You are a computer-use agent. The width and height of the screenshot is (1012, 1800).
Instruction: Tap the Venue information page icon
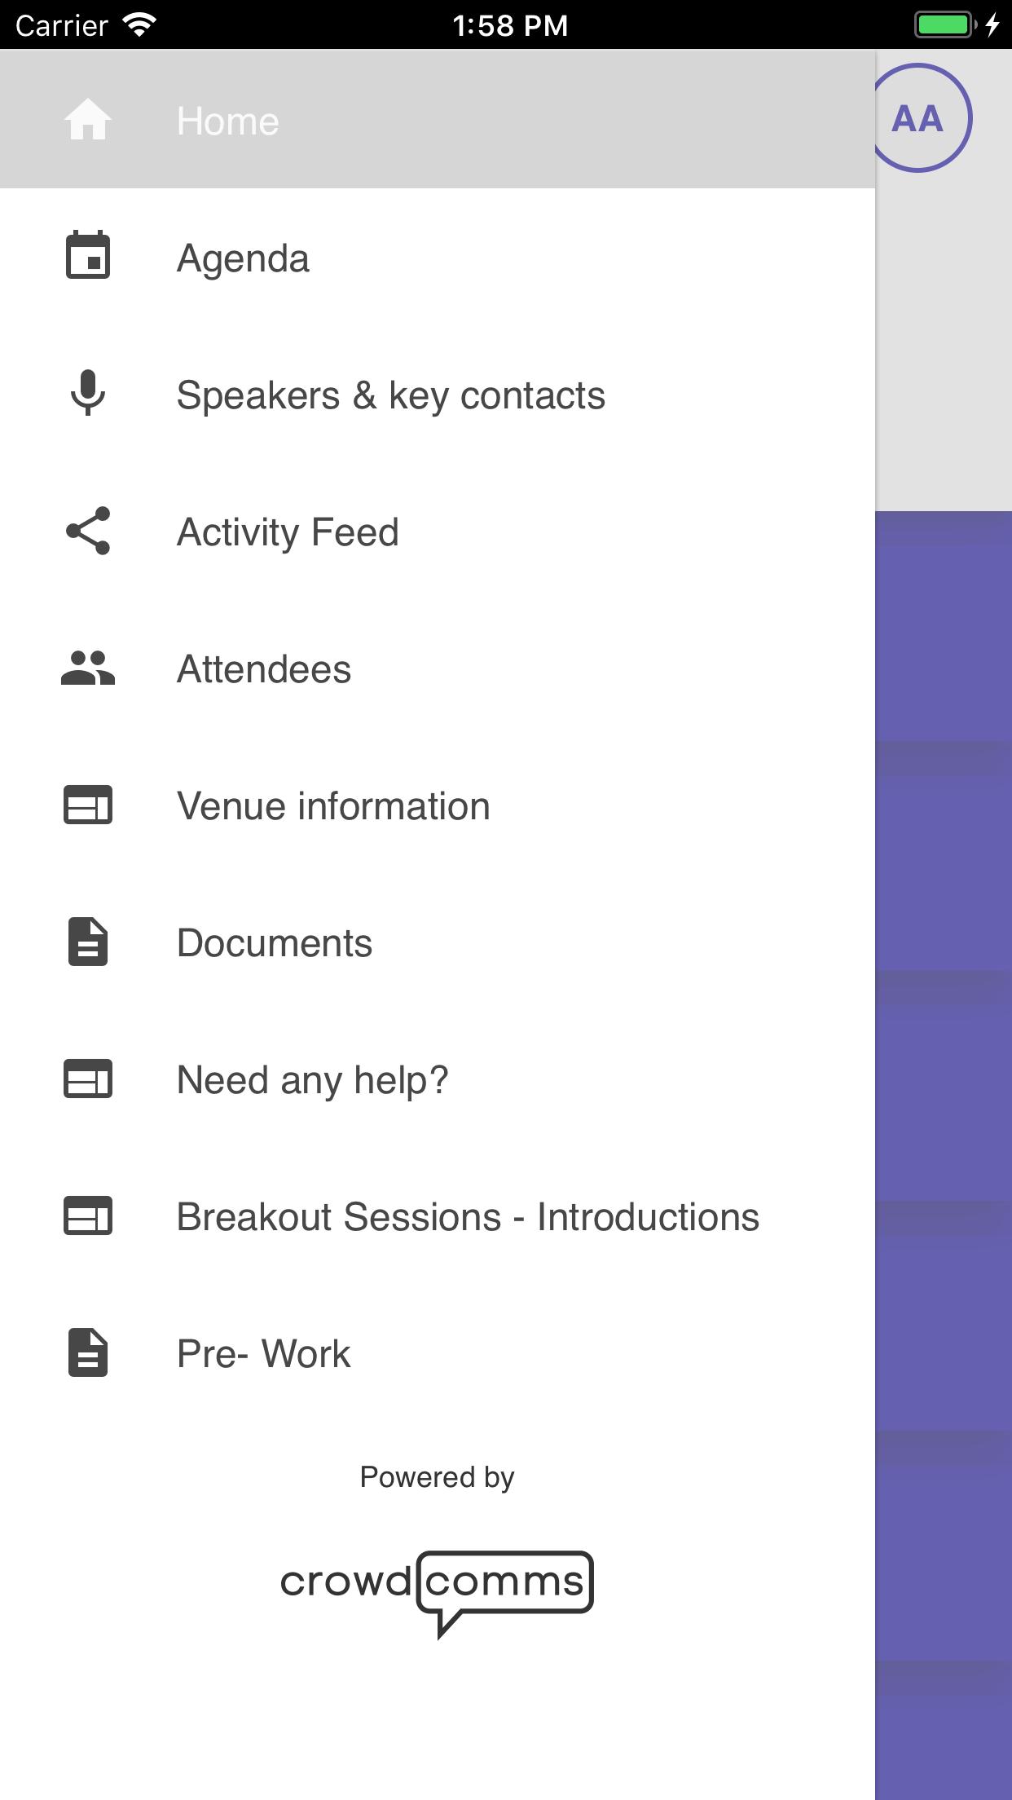click(88, 805)
